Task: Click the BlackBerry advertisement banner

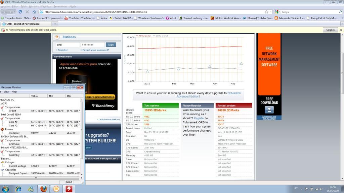Action: 87,85
